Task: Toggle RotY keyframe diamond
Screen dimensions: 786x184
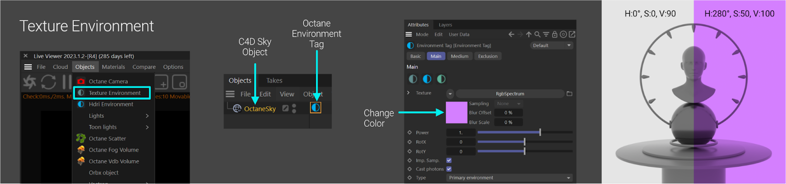Action: (409, 152)
